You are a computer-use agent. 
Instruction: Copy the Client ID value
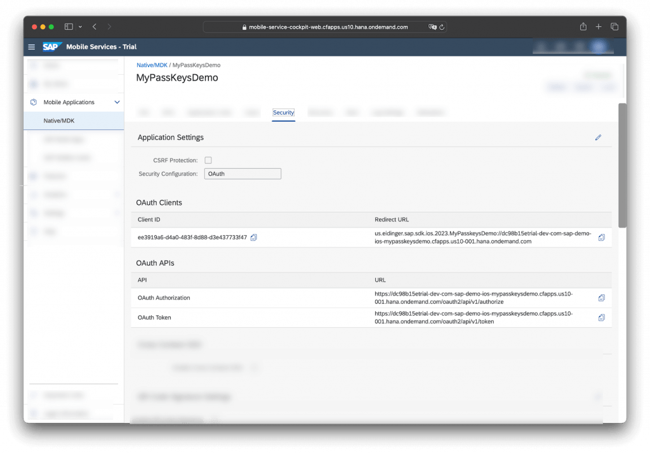(254, 237)
